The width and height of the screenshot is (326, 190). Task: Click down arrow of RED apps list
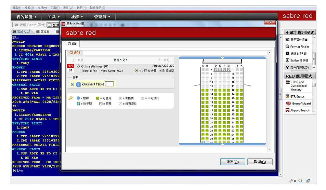(314, 111)
